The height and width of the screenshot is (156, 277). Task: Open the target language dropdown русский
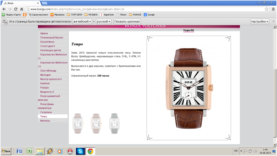tap(104, 22)
